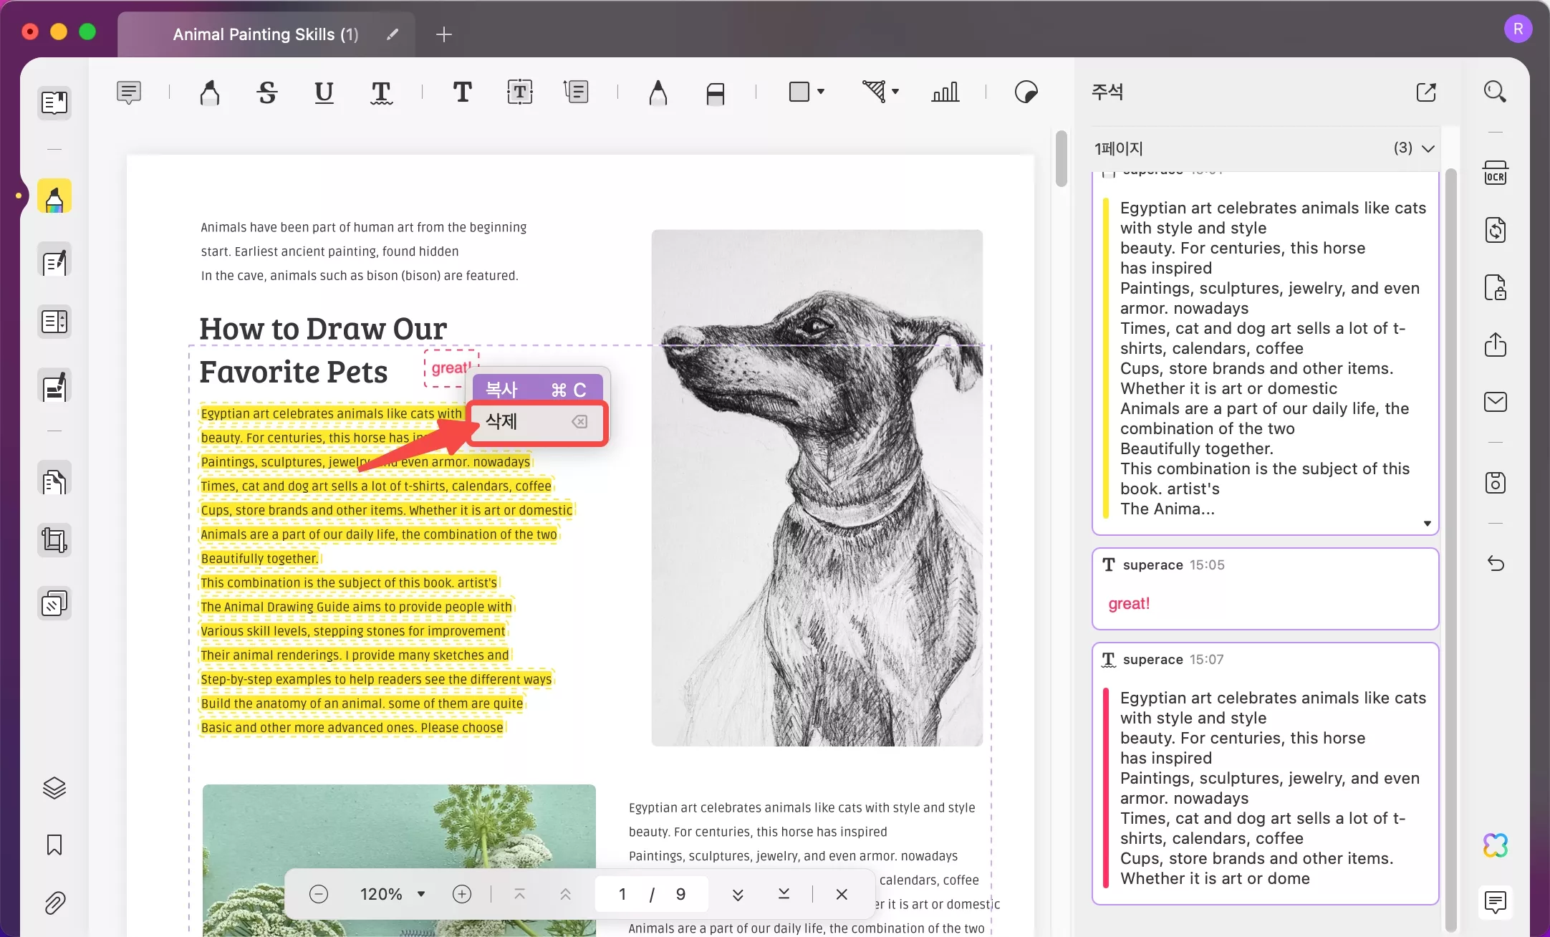Select the text callout tool
The image size is (1550, 937).
(x=576, y=92)
